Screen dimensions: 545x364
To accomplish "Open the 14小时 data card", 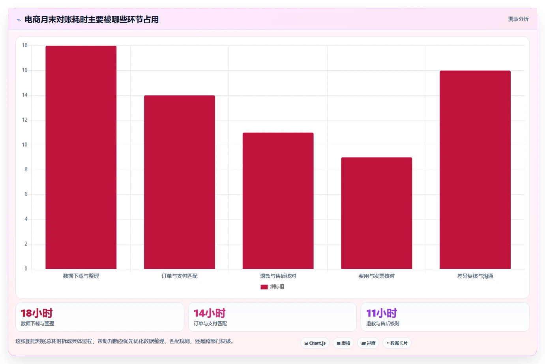I will [x=272, y=317].
